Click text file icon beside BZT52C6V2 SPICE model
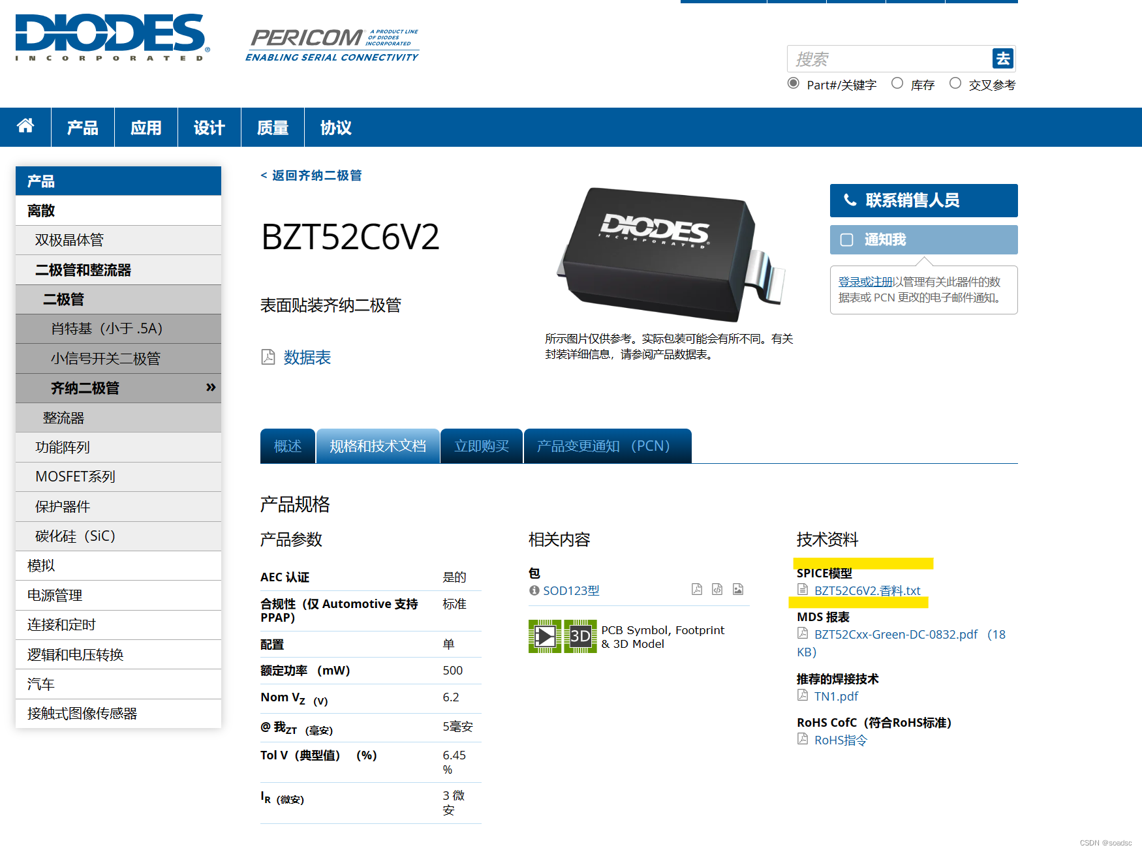 coord(803,590)
